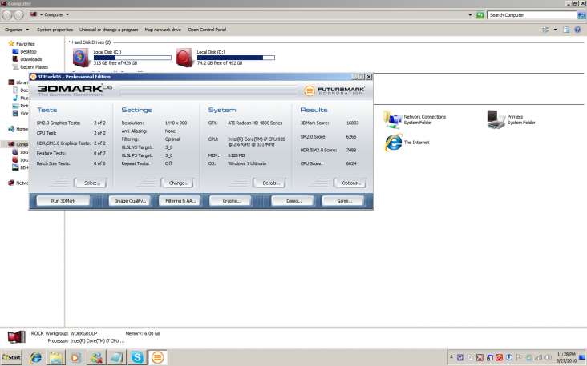Open the address bar history dropdown
This screenshot has width=587, height=366.
[x=470, y=15]
